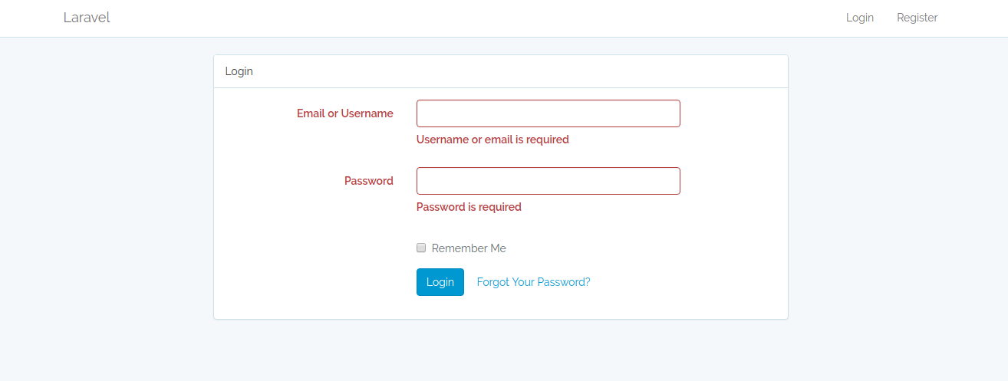Click the red Email or Username label
Image resolution: width=1008 pixels, height=381 pixels.
tap(344, 113)
